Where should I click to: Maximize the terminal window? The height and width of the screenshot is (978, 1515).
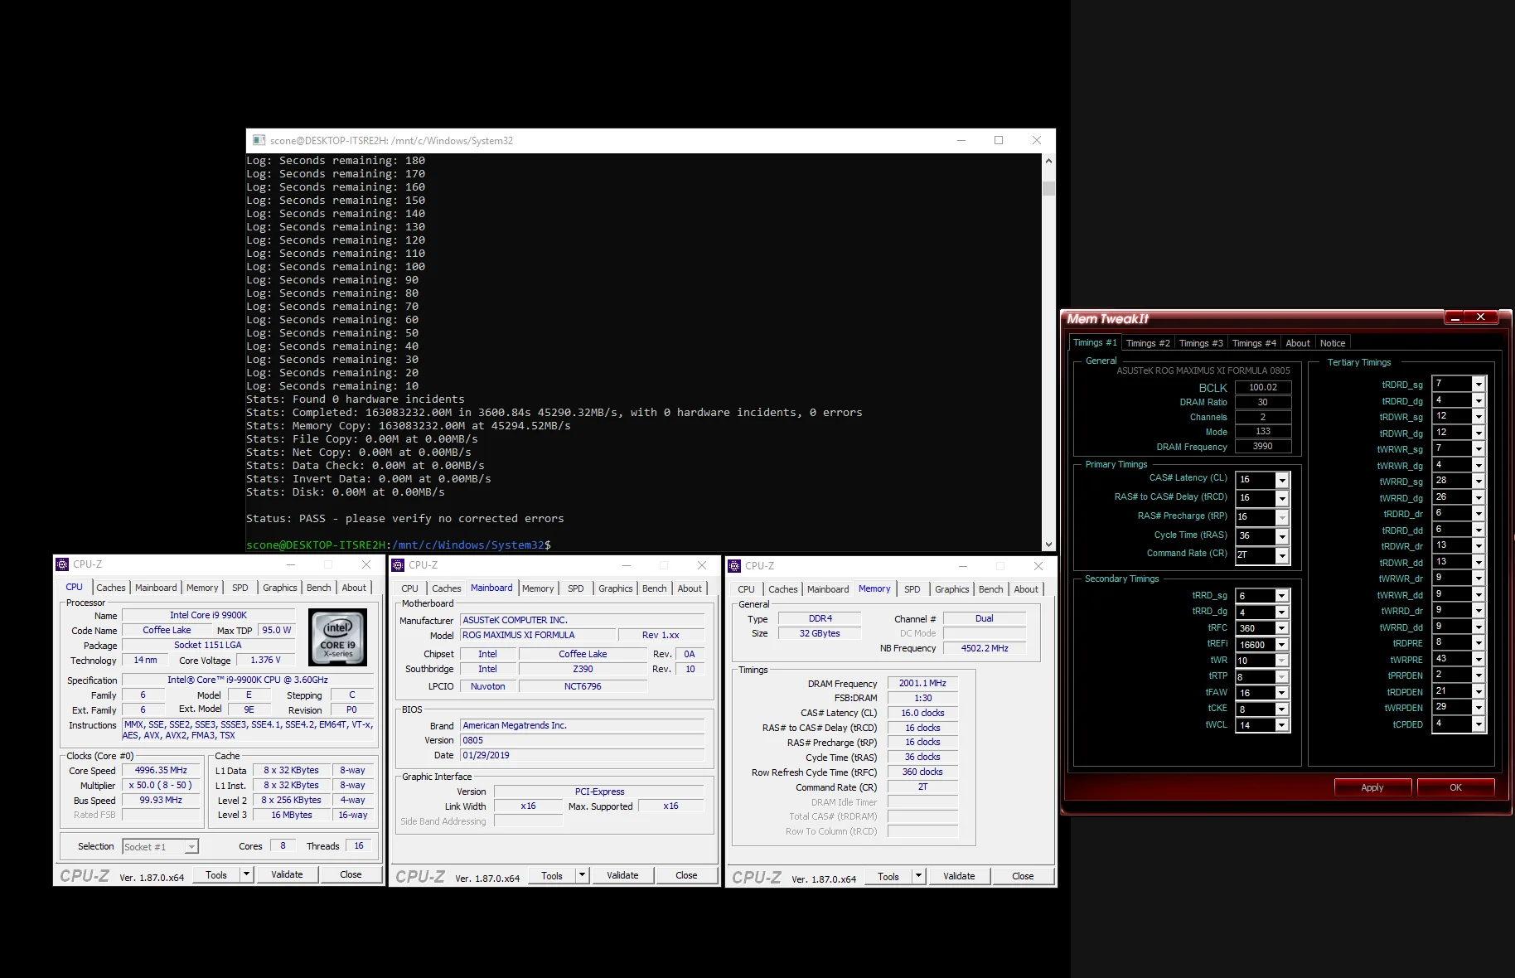coord(999,140)
